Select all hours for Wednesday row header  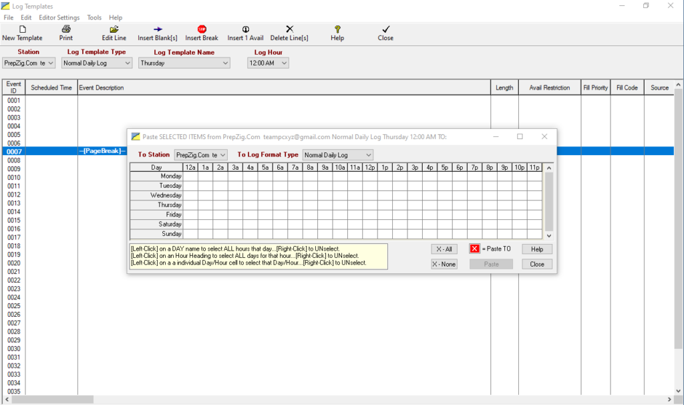pos(156,195)
